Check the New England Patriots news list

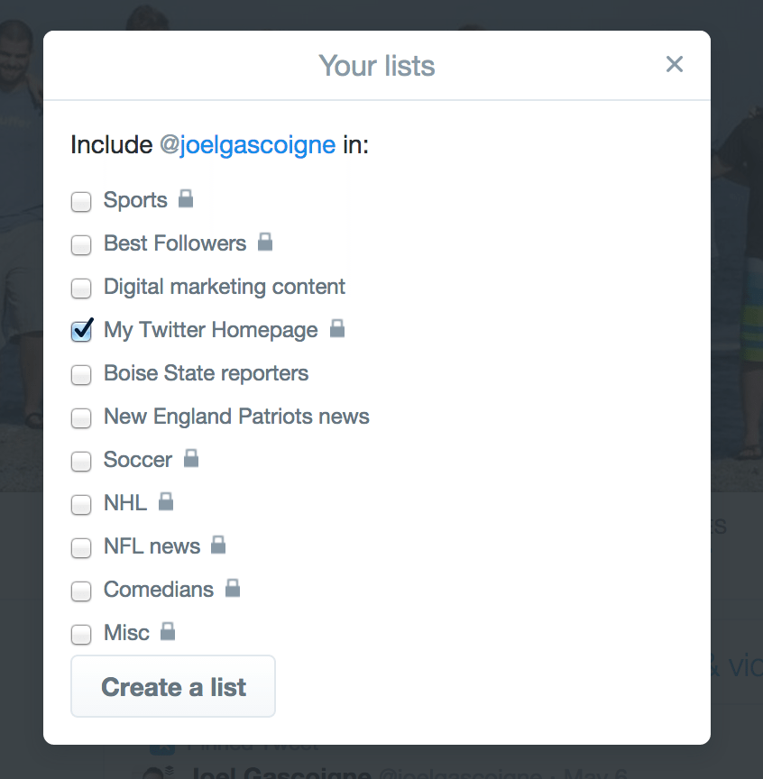click(81, 418)
